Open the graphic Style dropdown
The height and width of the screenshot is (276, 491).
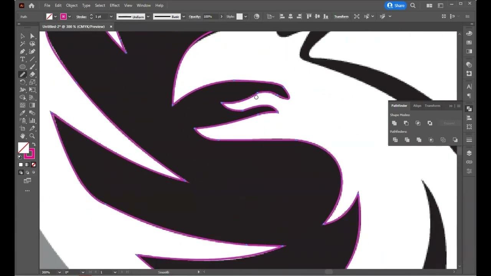245,17
